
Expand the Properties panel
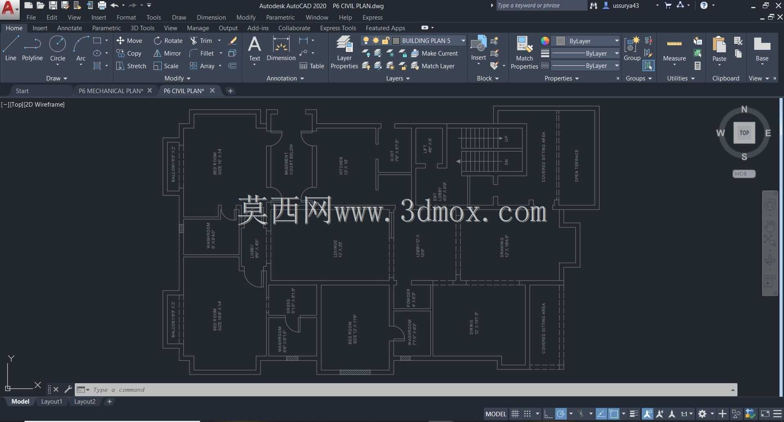click(561, 78)
